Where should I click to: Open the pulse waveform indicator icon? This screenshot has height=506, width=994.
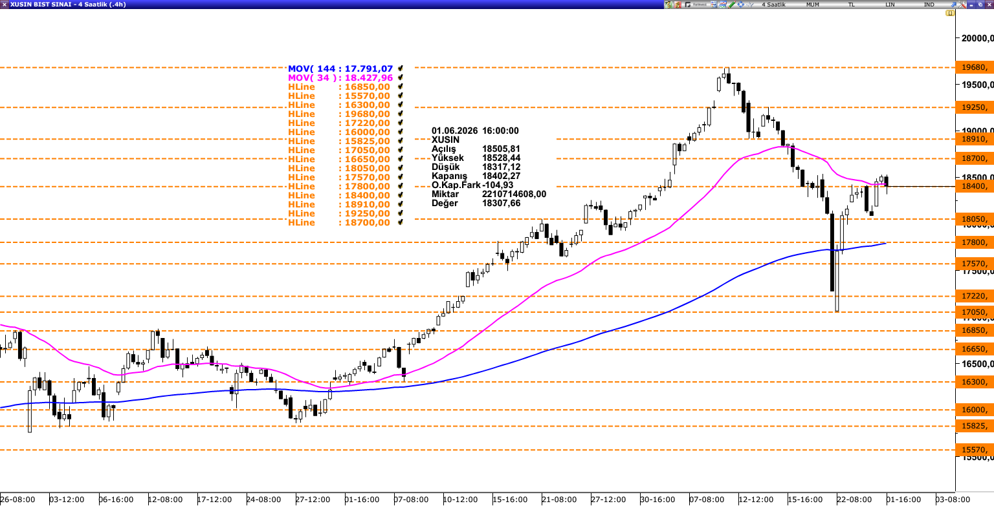[x=750, y=5]
